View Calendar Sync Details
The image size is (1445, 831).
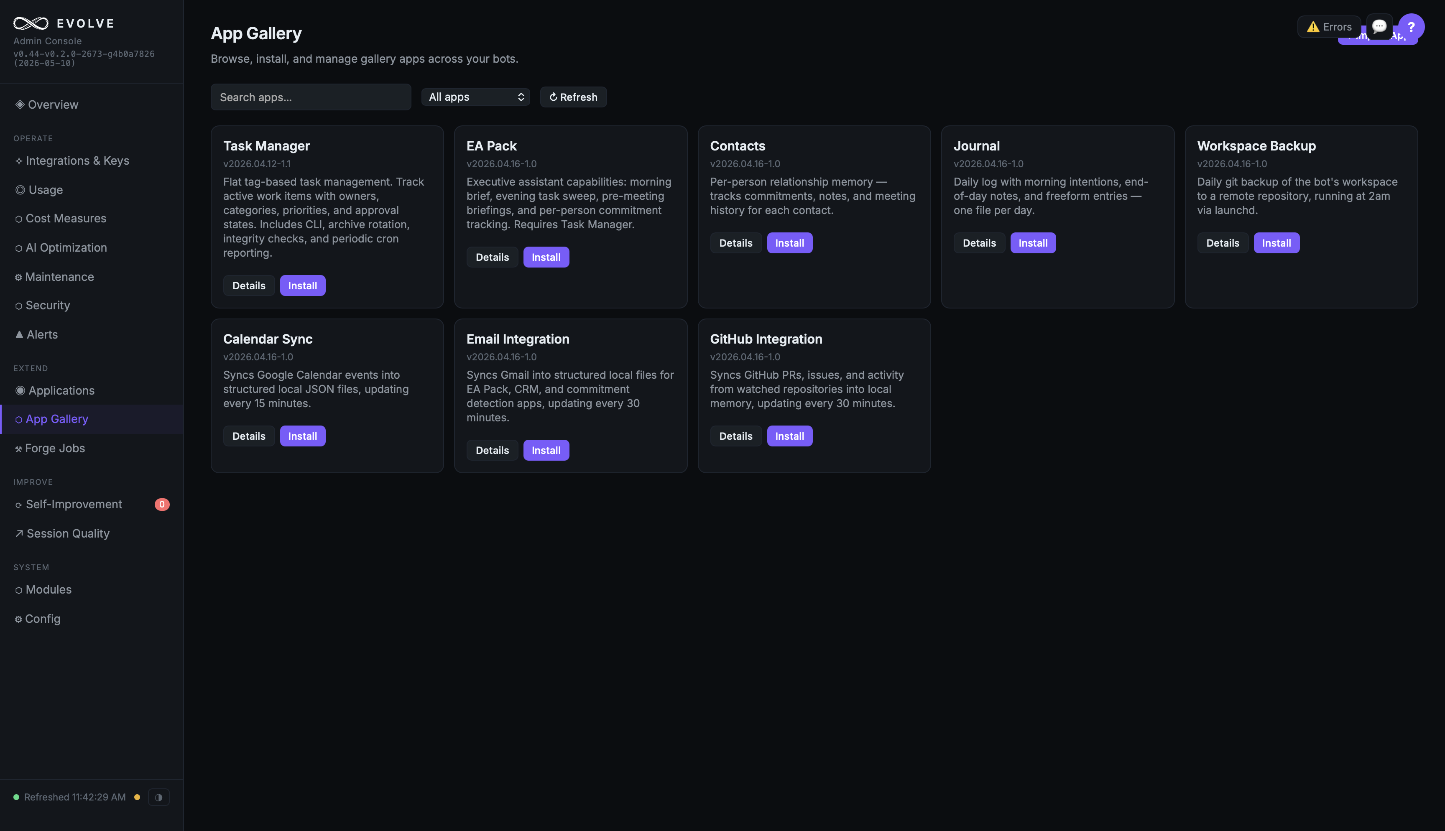(x=249, y=436)
